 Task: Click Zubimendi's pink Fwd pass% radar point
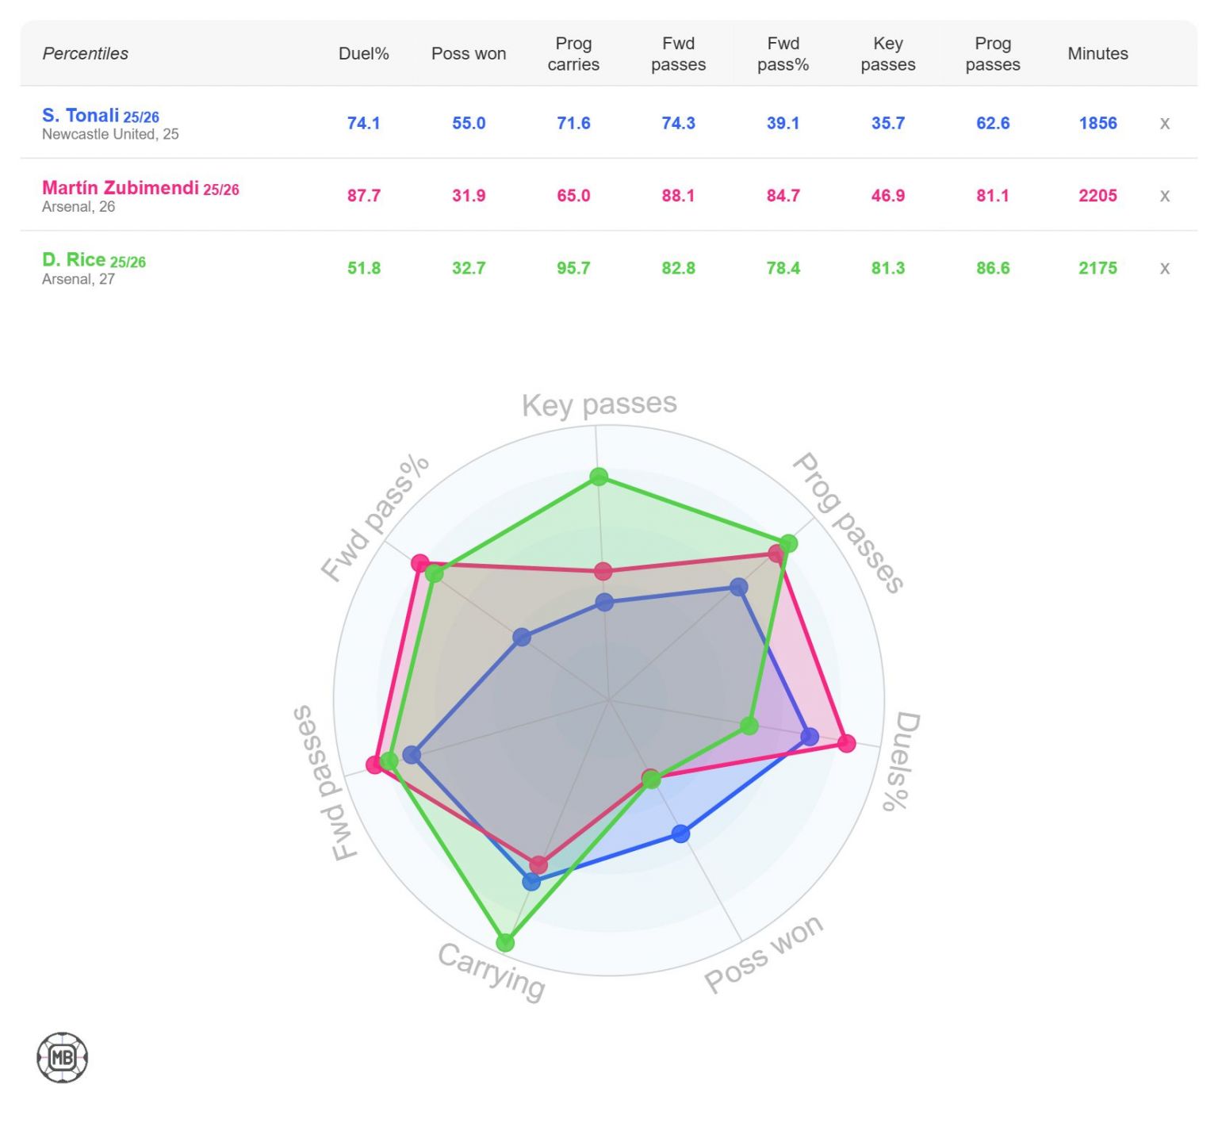[419, 564]
